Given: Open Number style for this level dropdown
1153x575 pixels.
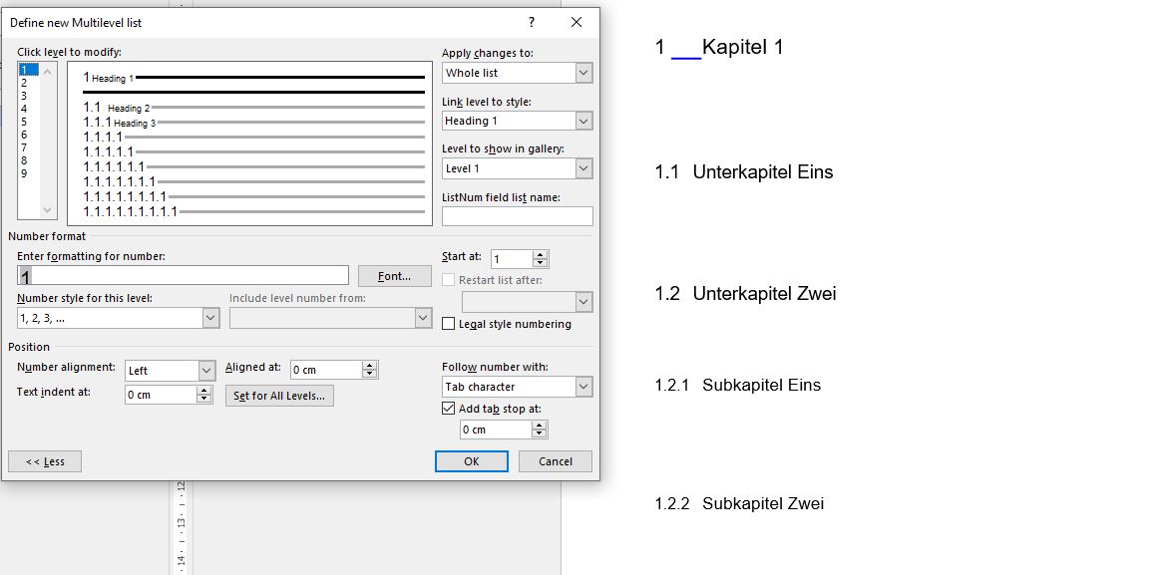Looking at the screenshot, I should [210, 318].
